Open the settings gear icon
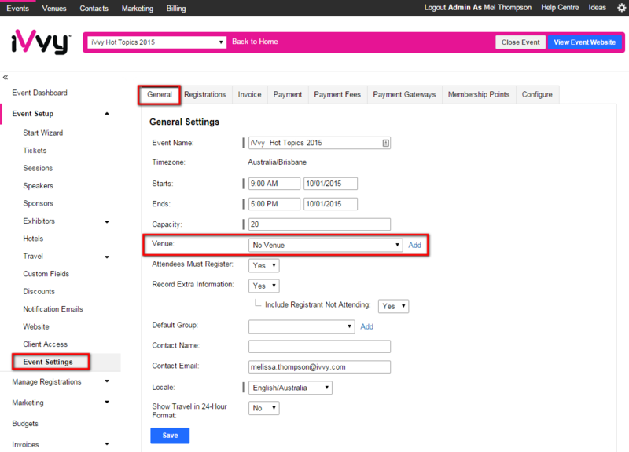The width and height of the screenshot is (629, 452). pyautogui.click(x=621, y=8)
